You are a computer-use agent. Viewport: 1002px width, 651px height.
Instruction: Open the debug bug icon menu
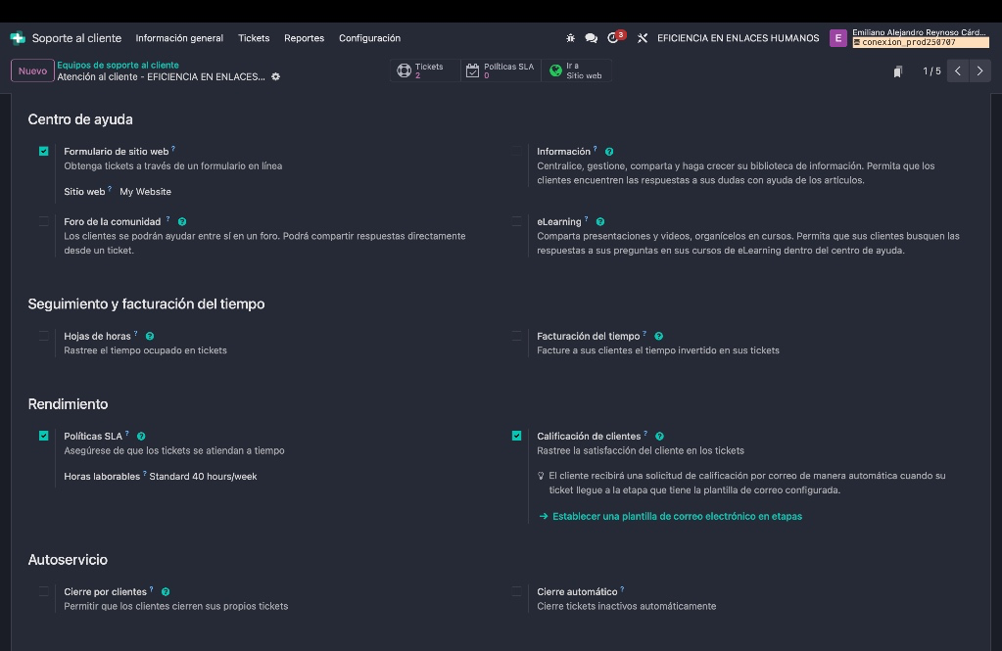pos(571,38)
